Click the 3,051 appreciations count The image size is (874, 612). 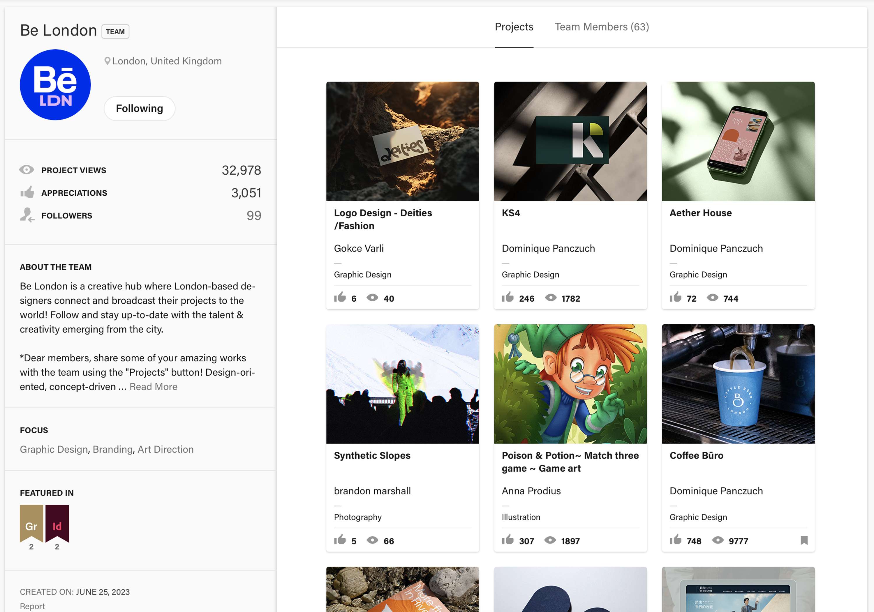[246, 193]
